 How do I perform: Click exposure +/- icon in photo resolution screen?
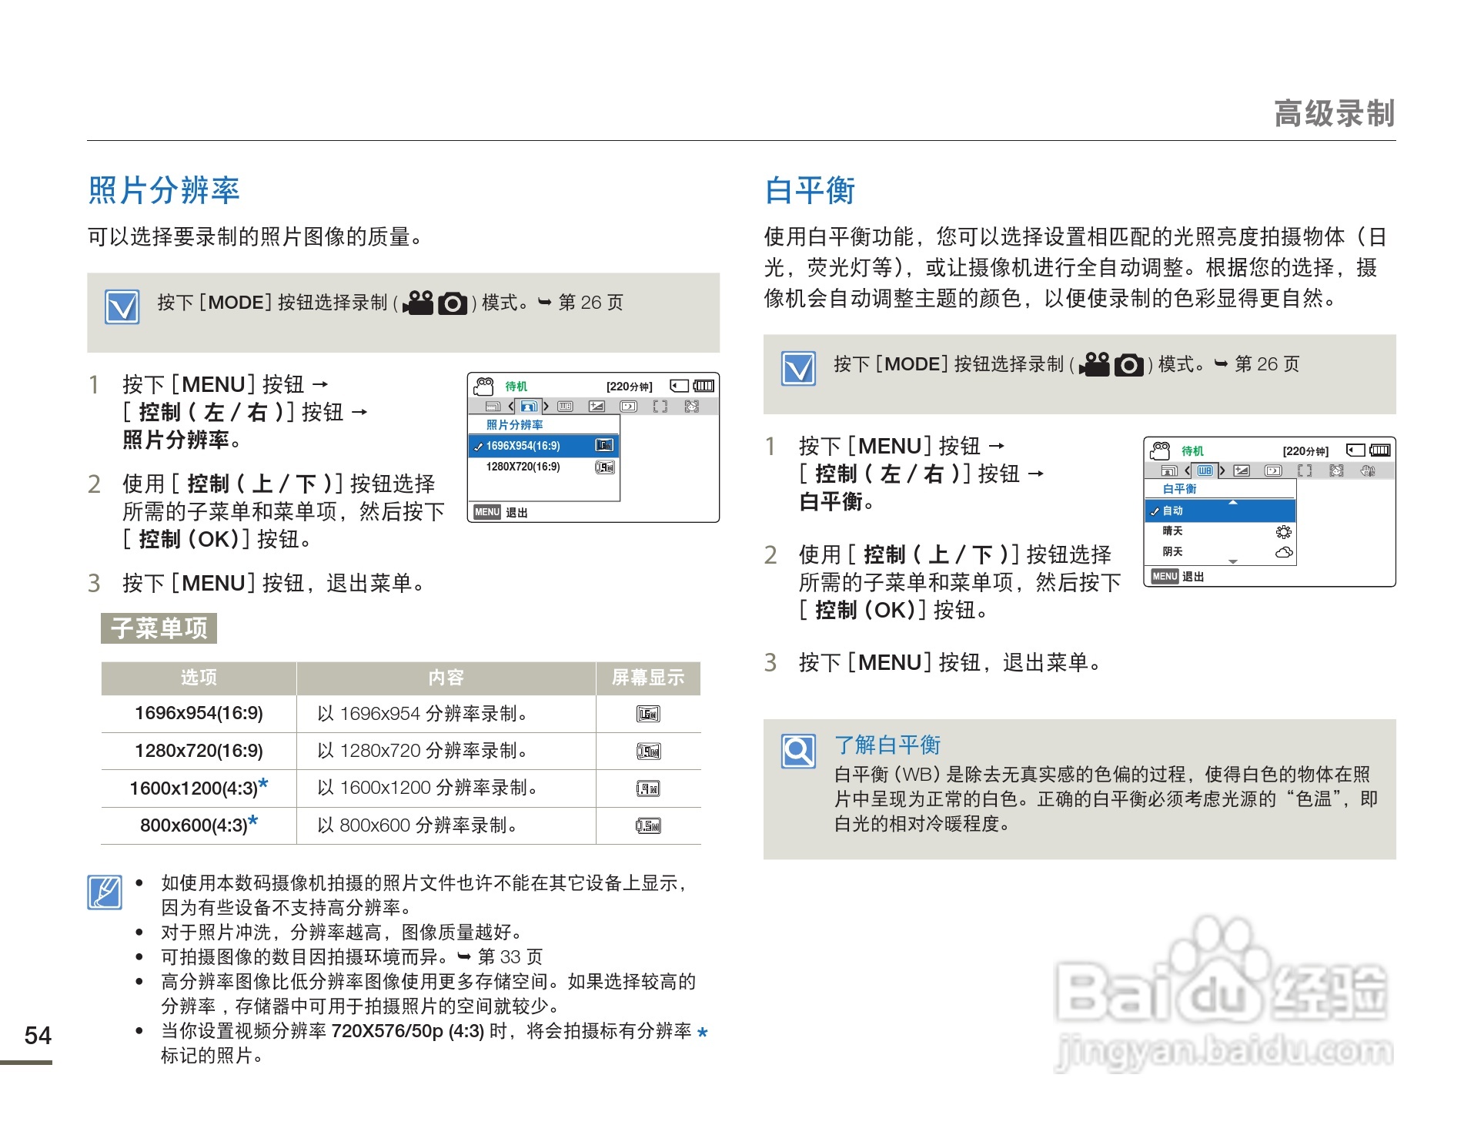point(597,406)
